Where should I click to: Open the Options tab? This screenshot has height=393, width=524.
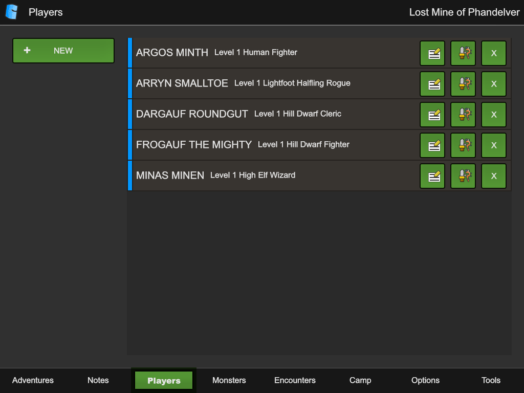coord(426,380)
